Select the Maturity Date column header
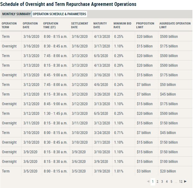The height and width of the screenshot is (188, 194). [100, 25]
